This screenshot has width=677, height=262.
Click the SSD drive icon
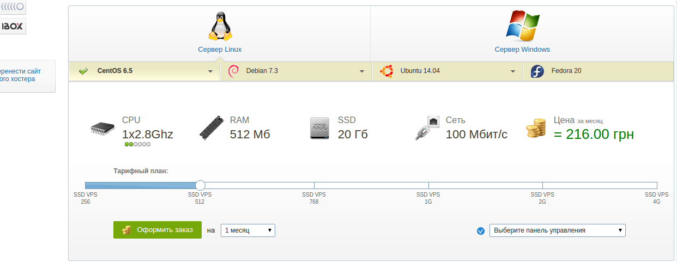click(320, 128)
